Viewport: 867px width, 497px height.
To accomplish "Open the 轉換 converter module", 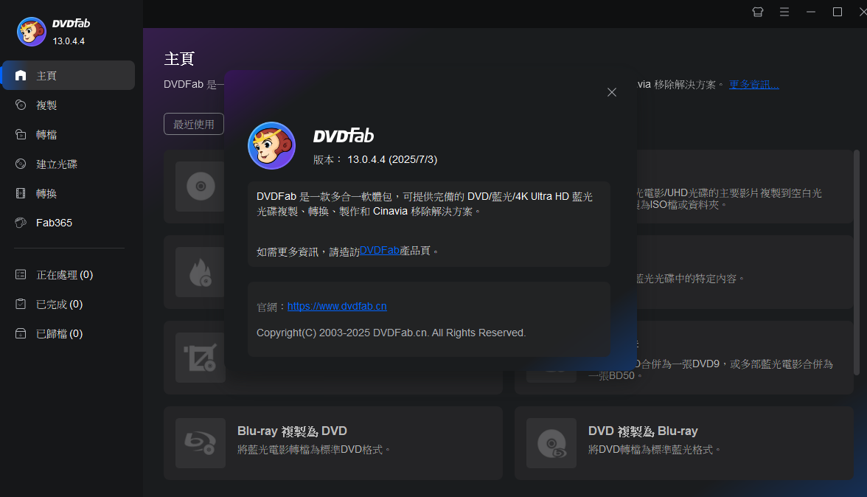I will (69, 193).
